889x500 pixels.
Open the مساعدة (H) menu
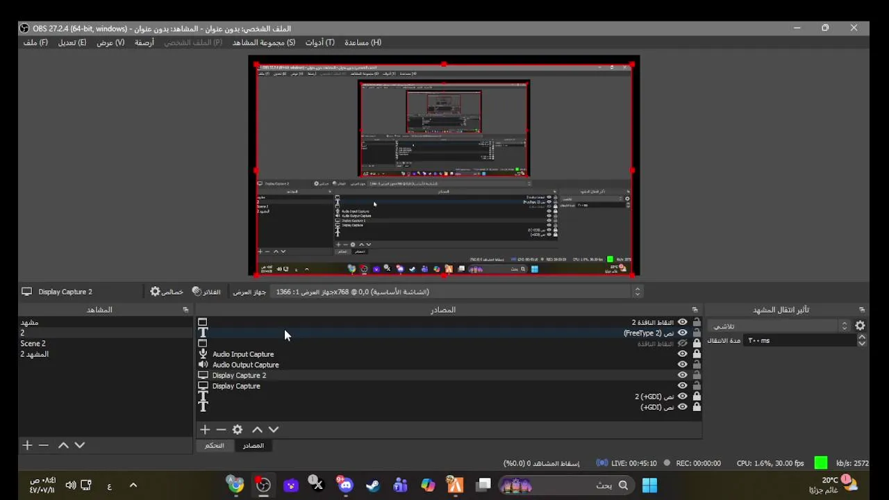point(363,42)
